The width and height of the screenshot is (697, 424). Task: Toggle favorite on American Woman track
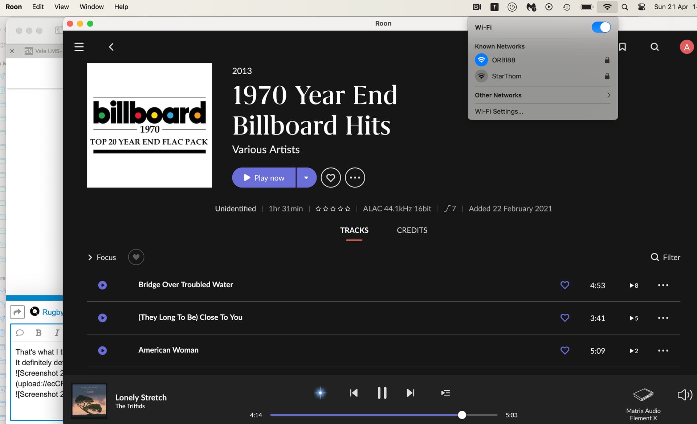pos(565,350)
